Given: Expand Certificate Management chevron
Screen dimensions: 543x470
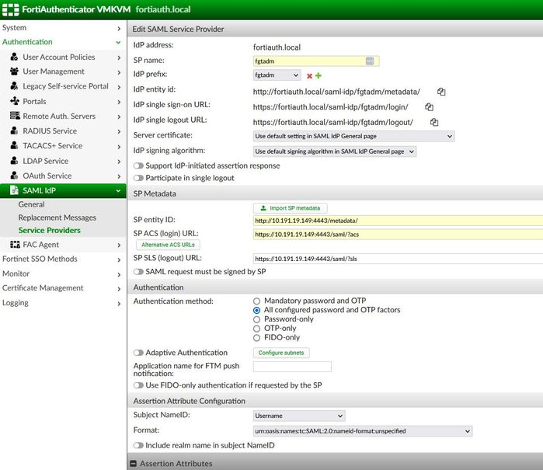Looking at the screenshot, I should (119, 289).
